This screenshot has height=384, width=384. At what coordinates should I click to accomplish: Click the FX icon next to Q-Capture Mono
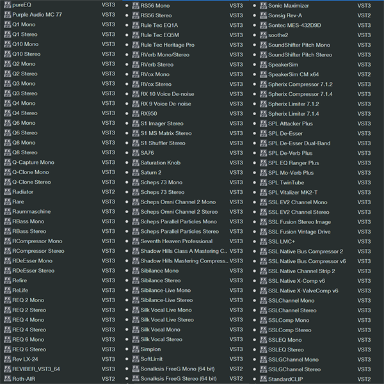pyautogui.click(x=7, y=162)
